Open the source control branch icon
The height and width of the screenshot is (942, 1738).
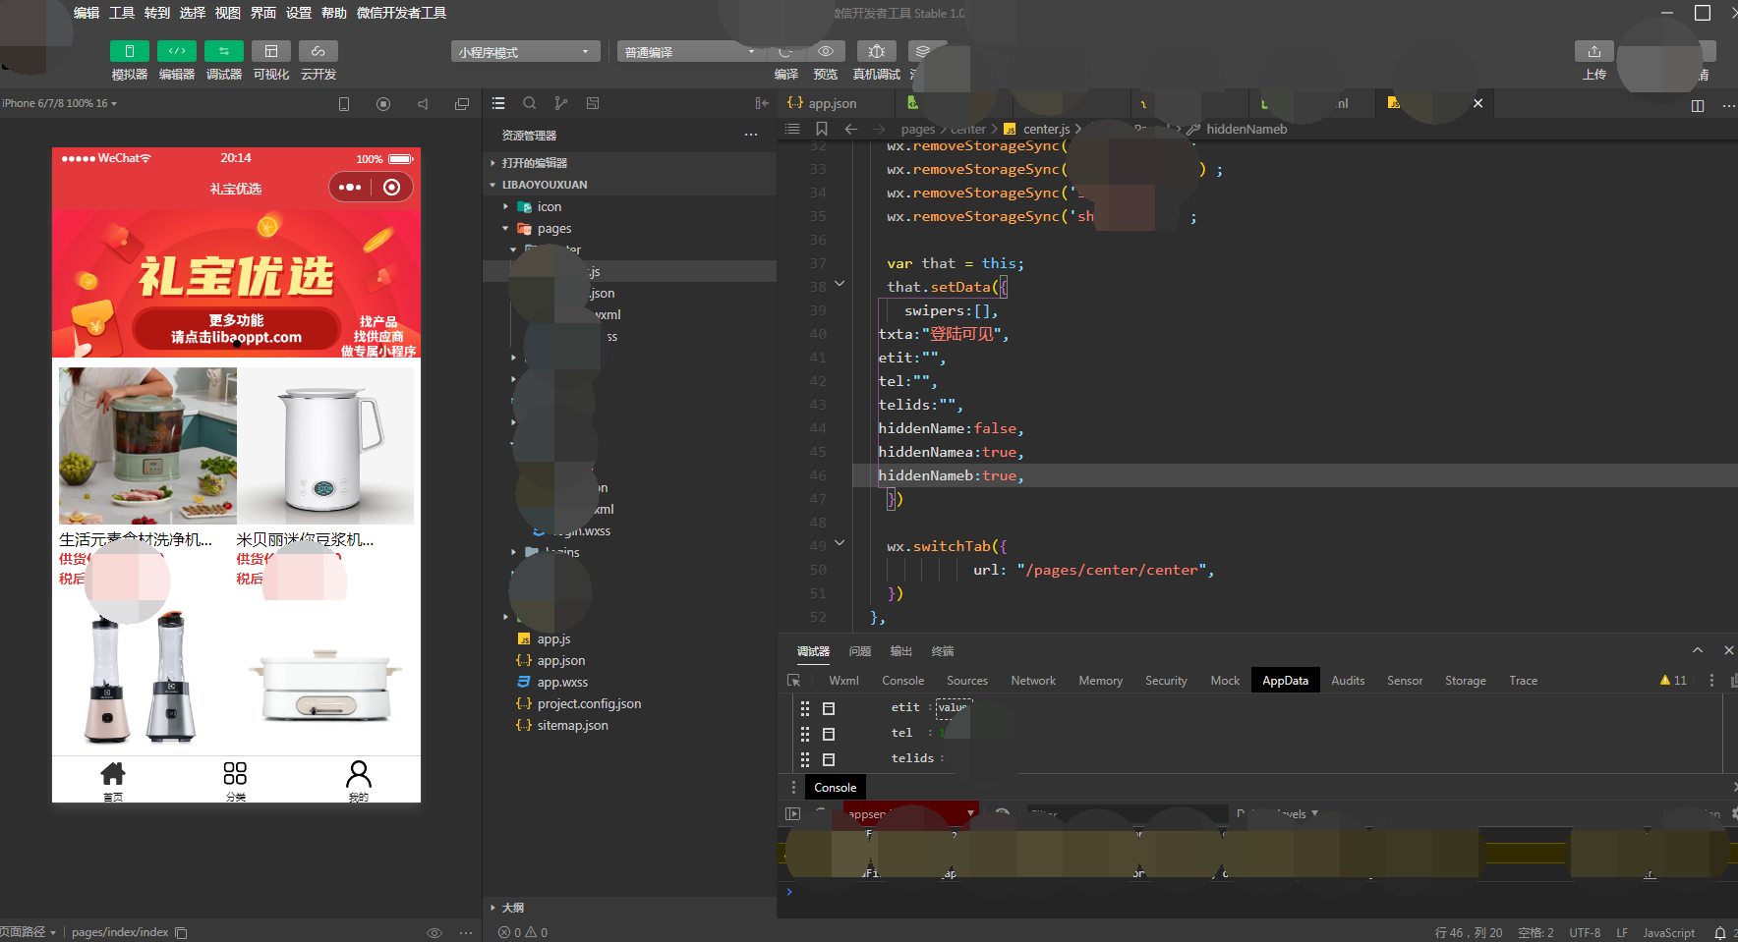[561, 103]
